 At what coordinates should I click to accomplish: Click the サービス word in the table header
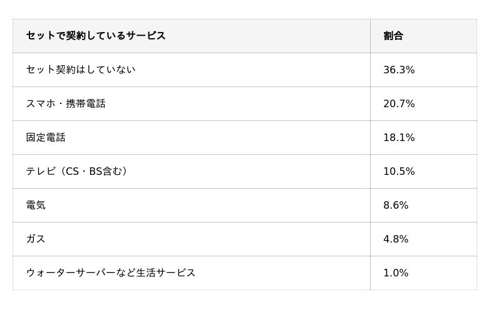(146, 36)
